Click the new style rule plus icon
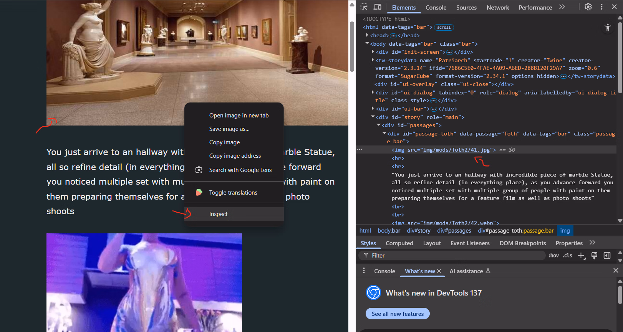Screen dimensions: 623x332 [581, 256]
